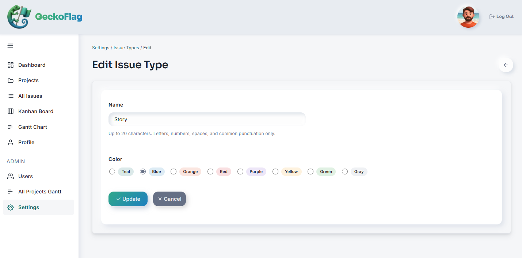The image size is (522, 258).
Task: Click the Yellow color badge
Action: 292,172
